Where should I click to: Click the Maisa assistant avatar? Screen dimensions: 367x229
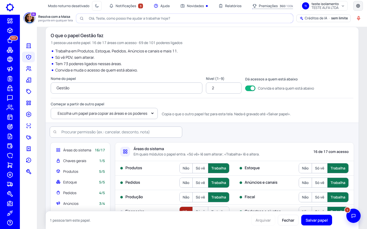click(x=29, y=18)
